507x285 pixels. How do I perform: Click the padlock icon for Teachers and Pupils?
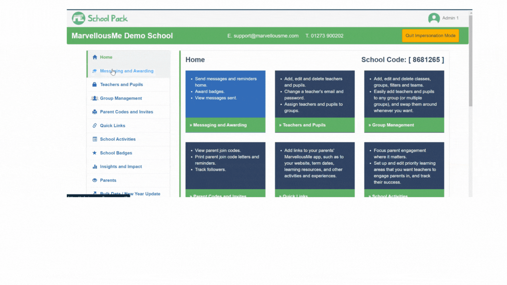point(95,85)
